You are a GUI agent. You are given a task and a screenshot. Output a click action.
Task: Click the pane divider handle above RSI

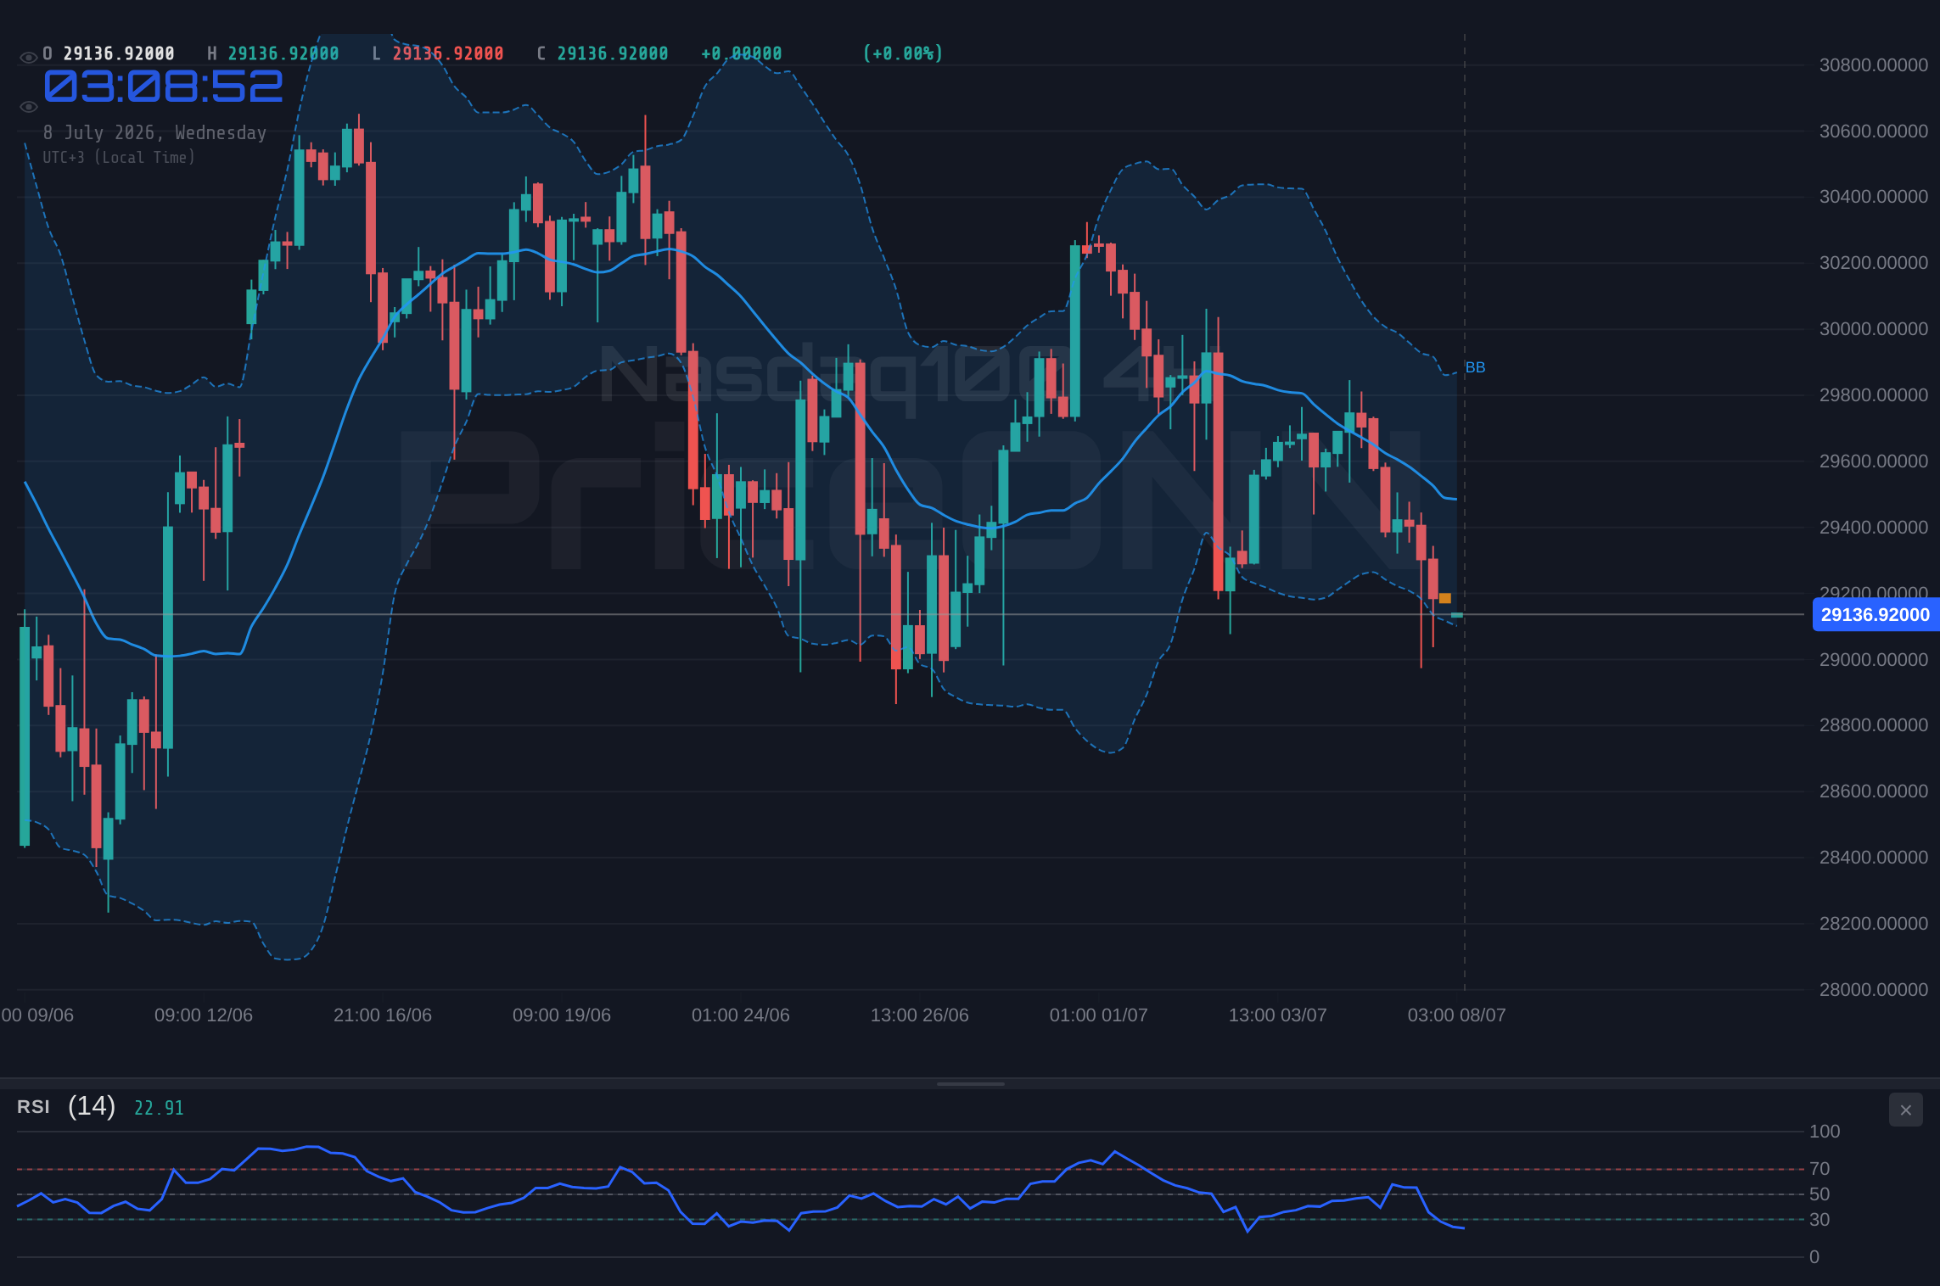pos(970,1083)
